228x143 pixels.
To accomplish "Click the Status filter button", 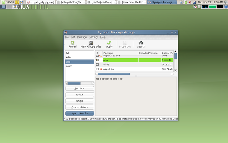I will [79, 95].
